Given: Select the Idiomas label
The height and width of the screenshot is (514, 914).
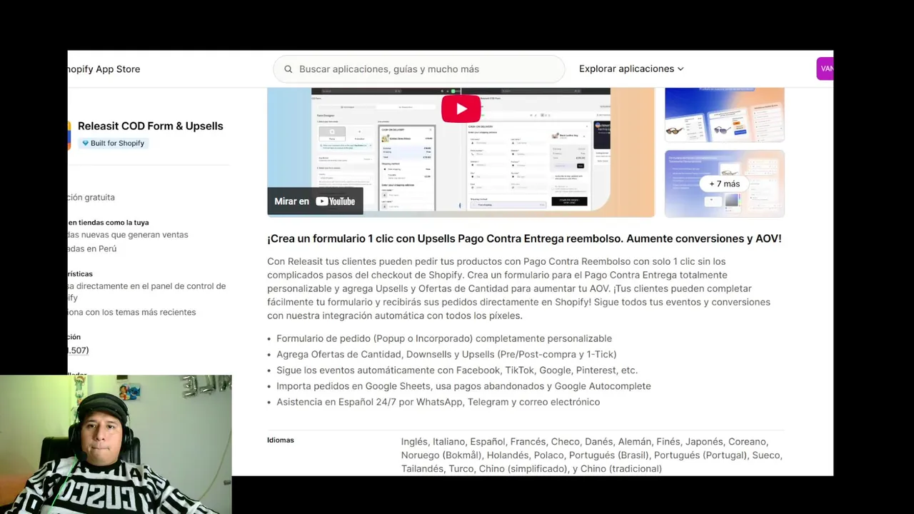Looking at the screenshot, I should [x=281, y=440].
